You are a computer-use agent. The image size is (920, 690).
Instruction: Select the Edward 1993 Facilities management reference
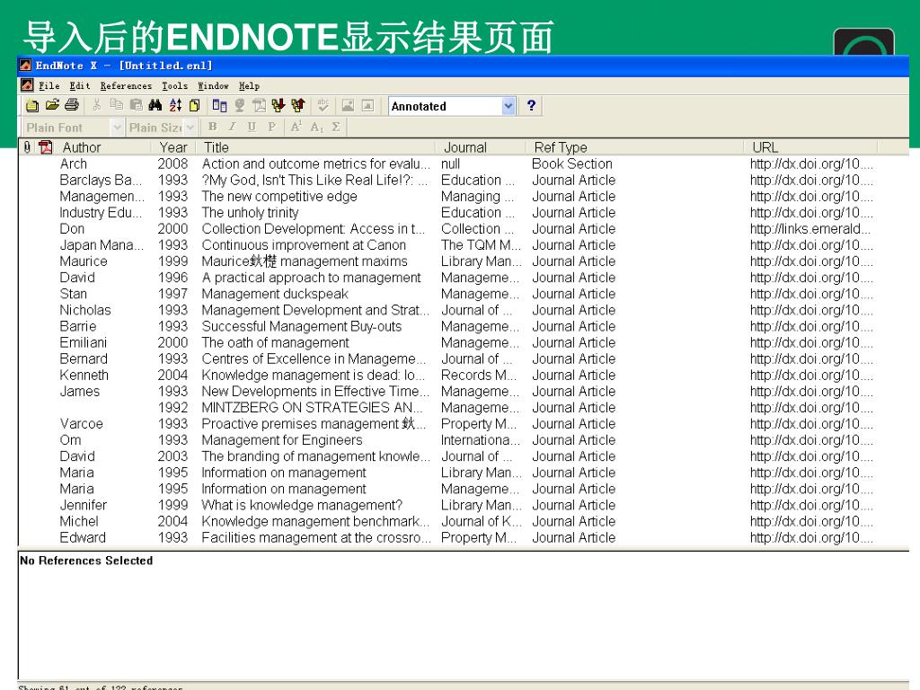coord(464,537)
